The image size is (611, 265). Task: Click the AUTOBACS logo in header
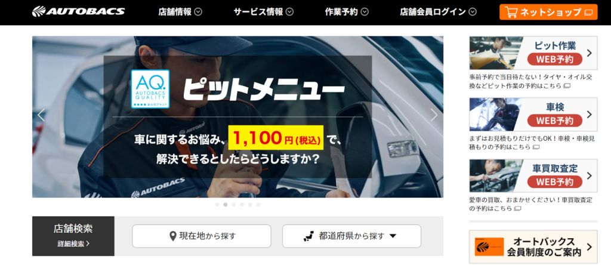[78, 12]
